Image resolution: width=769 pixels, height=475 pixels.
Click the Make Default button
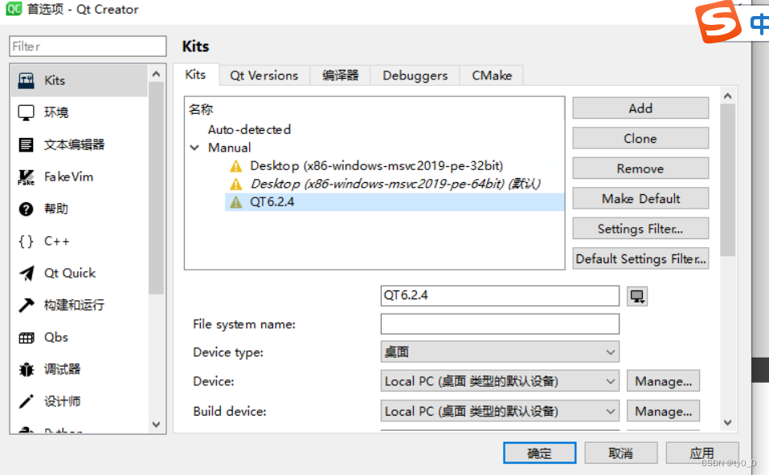[640, 199]
